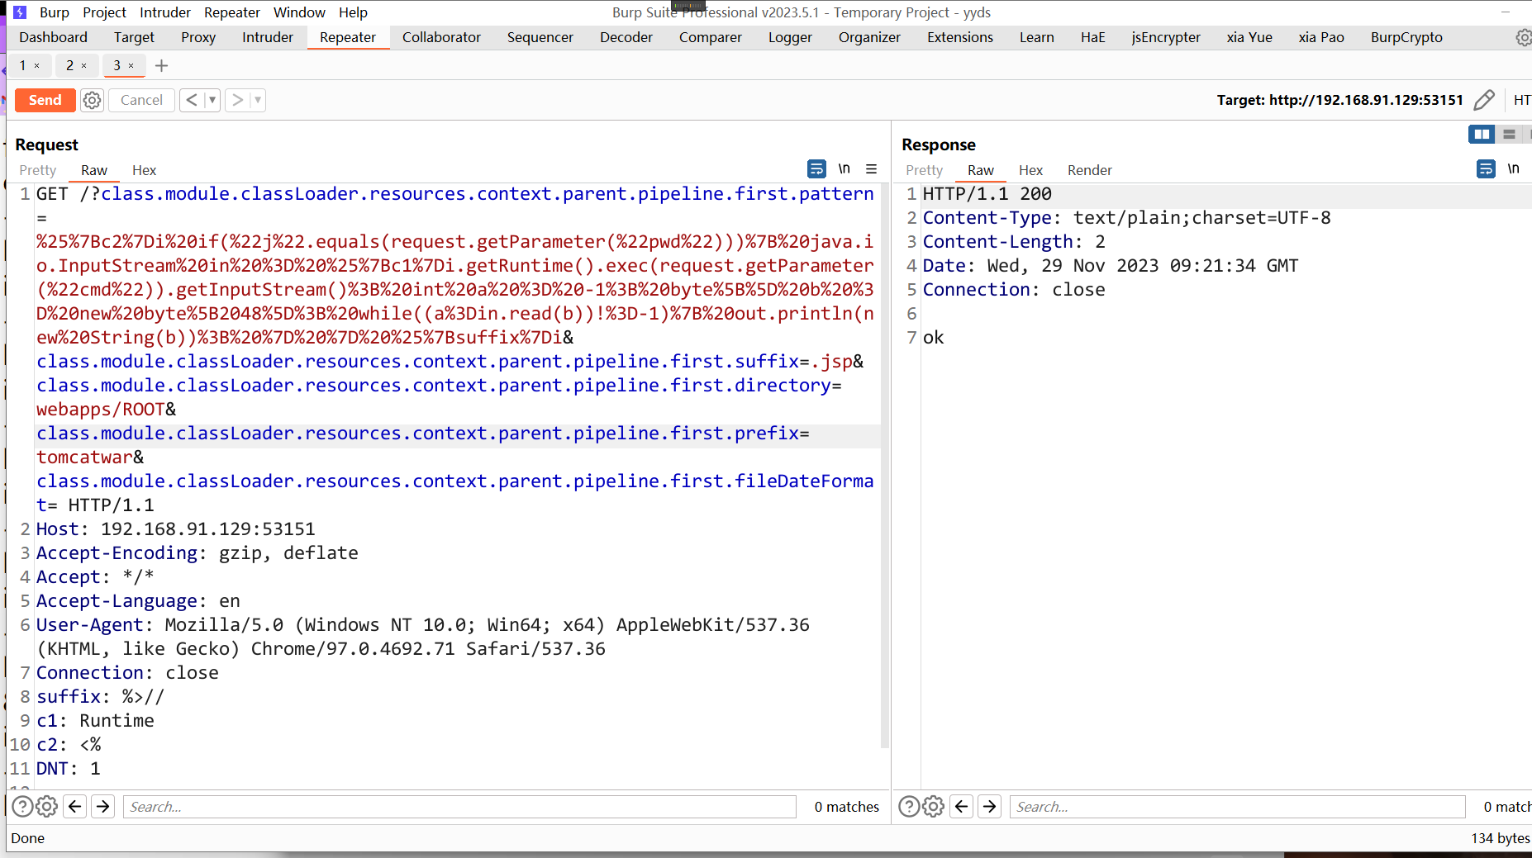Go to previous Request search match

[x=75, y=807]
